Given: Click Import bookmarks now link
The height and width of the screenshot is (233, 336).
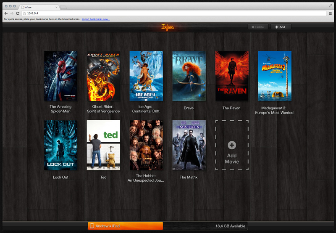Looking at the screenshot, I should pyautogui.click(x=96, y=19).
